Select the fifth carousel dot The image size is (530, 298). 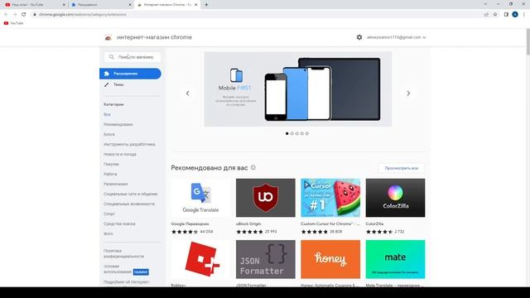[307, 133]
